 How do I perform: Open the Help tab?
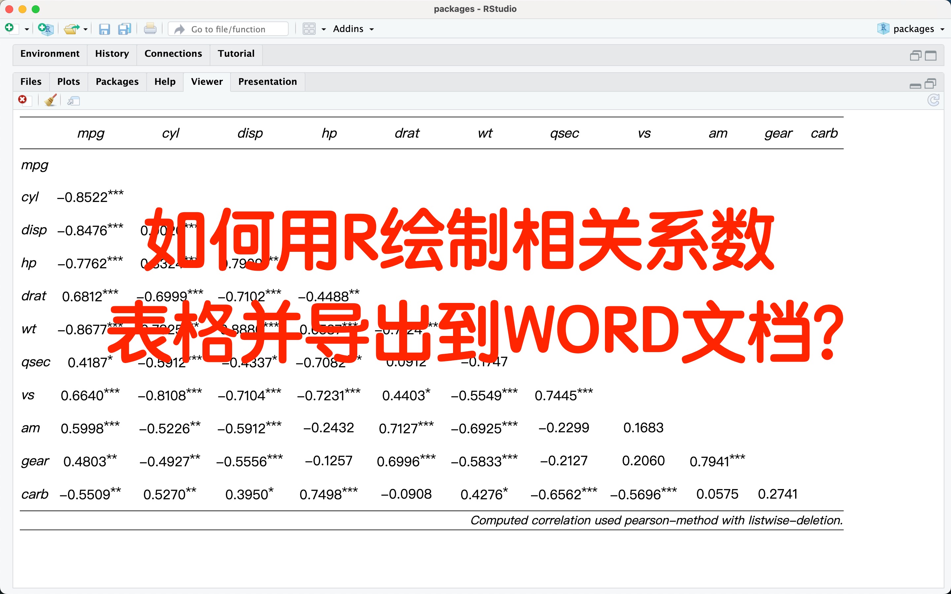(x=165, y=82)
